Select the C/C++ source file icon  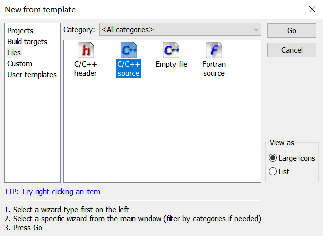(129, 50)
